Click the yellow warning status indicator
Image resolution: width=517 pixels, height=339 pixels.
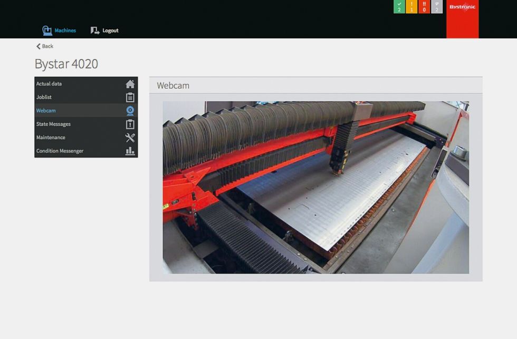coord(411,6)
